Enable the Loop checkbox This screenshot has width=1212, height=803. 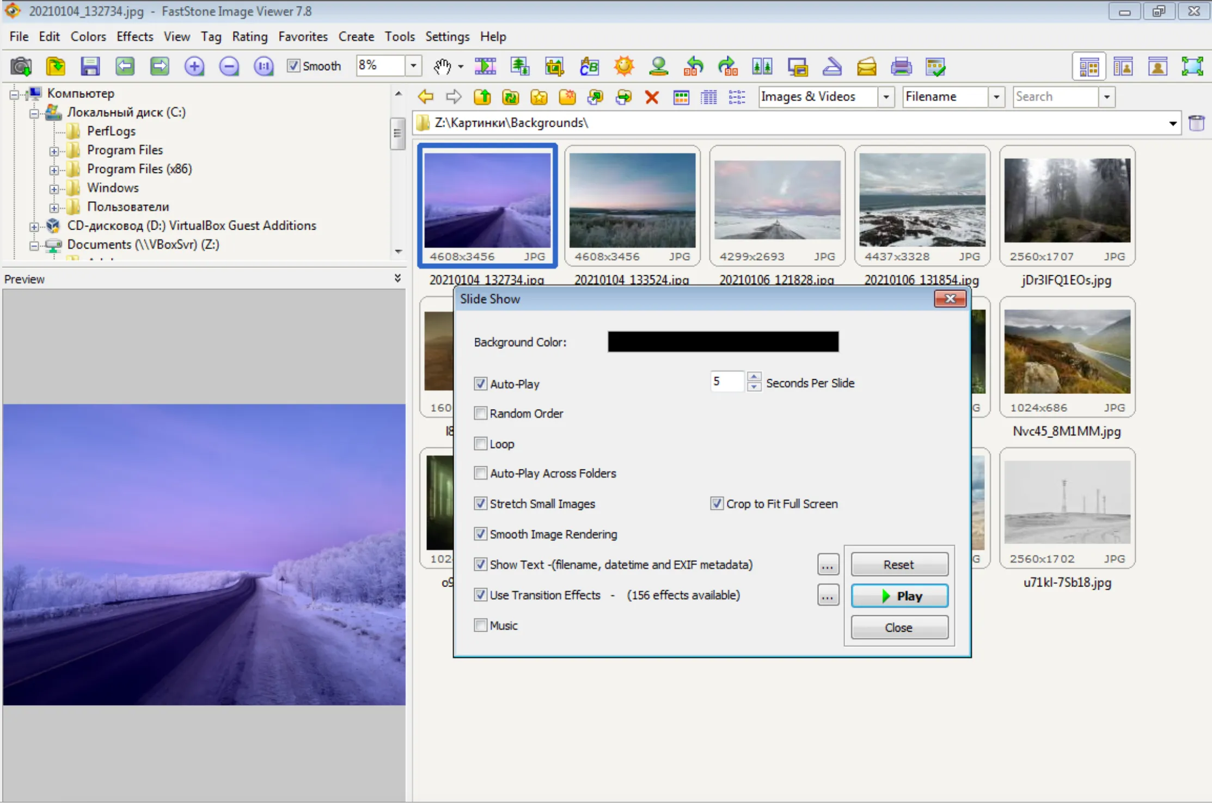480,444
